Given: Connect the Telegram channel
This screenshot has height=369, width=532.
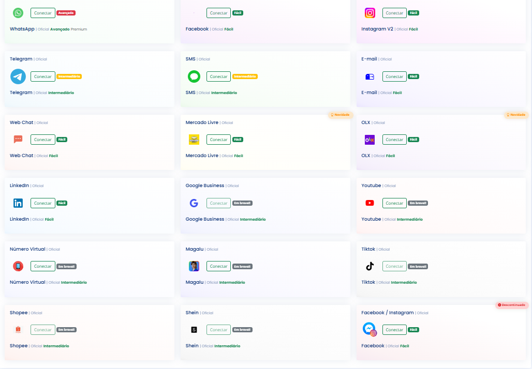Looking at the screenshot, I should [x=43, y=76].
